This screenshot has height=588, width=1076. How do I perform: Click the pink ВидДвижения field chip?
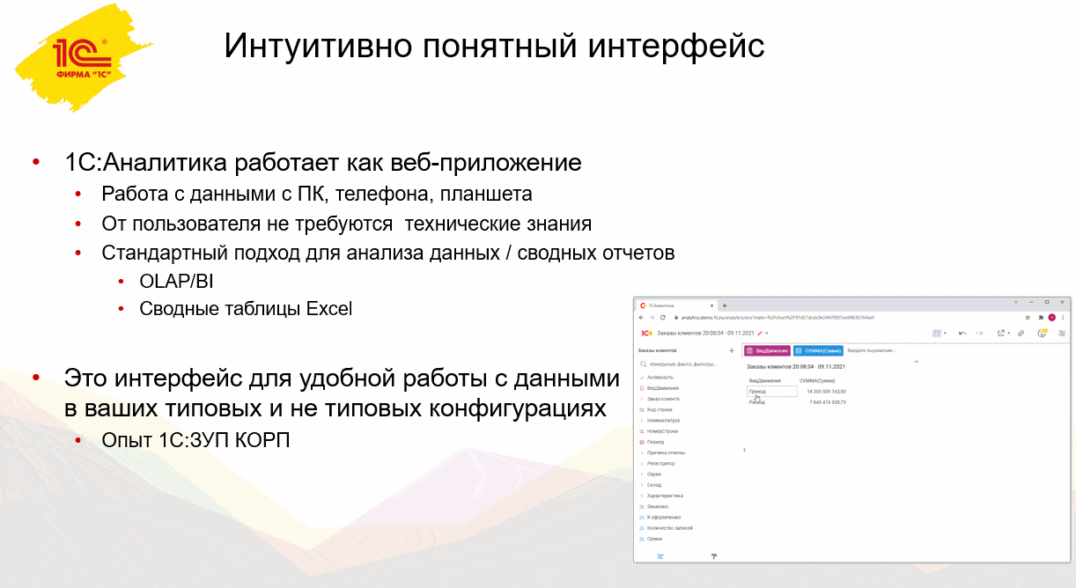(767, 350)
